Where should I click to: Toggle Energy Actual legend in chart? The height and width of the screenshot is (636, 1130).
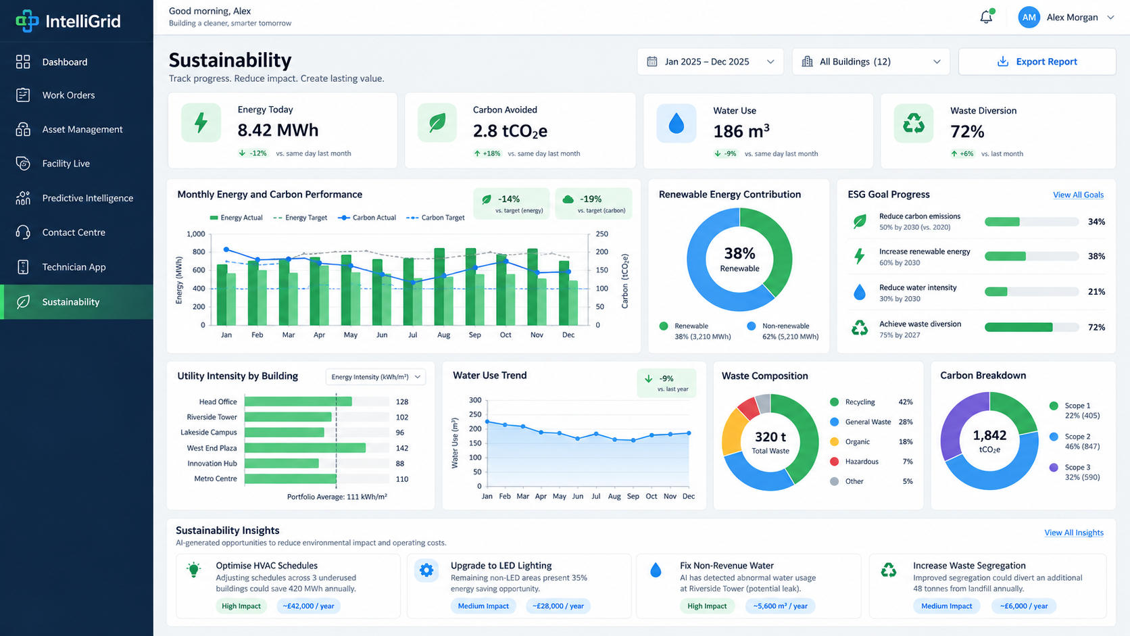point(236,218)
